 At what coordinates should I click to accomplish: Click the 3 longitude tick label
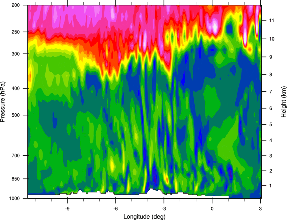click(x=260, y=209)
